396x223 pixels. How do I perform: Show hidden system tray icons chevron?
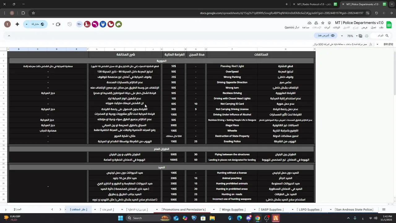(x=348, y=218)
